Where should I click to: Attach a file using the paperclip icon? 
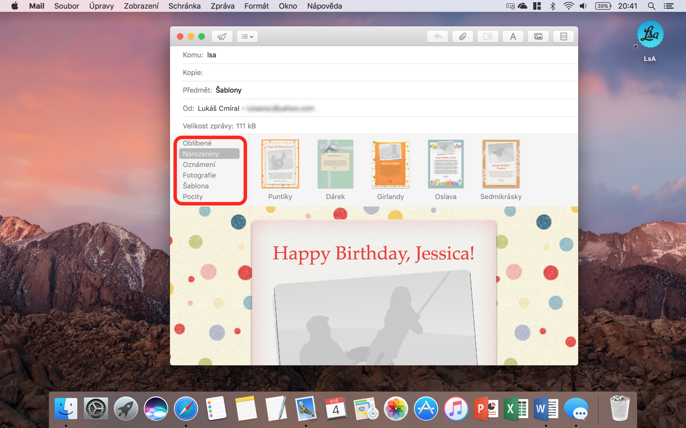point(462,37)
